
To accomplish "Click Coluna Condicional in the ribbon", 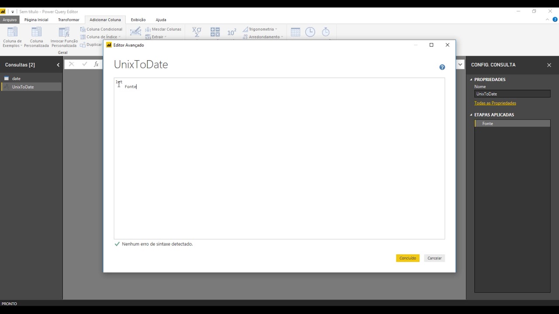I will [101, 29].
